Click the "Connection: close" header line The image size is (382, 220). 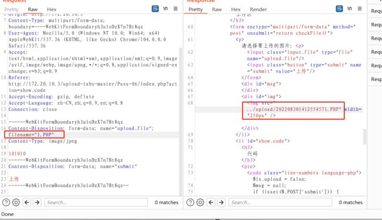tap(33, 109)
